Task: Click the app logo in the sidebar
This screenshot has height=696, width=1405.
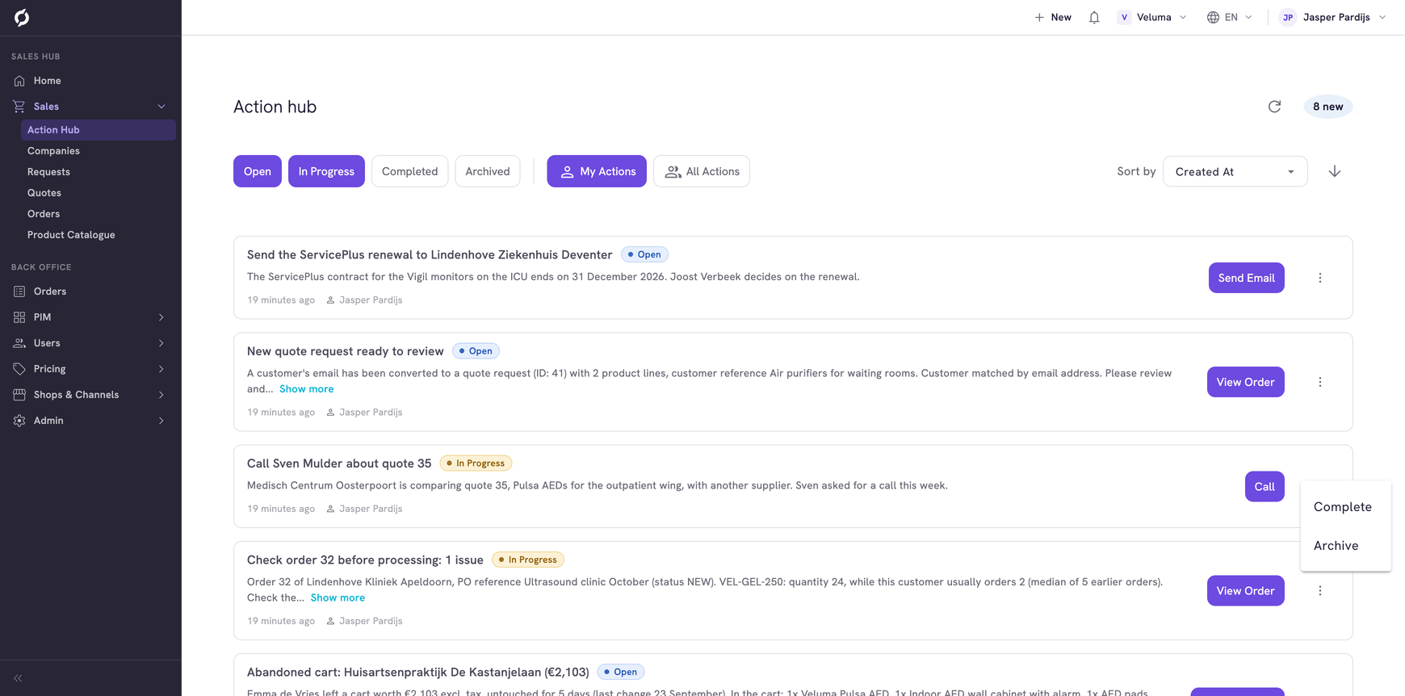Action: [22, 18]
